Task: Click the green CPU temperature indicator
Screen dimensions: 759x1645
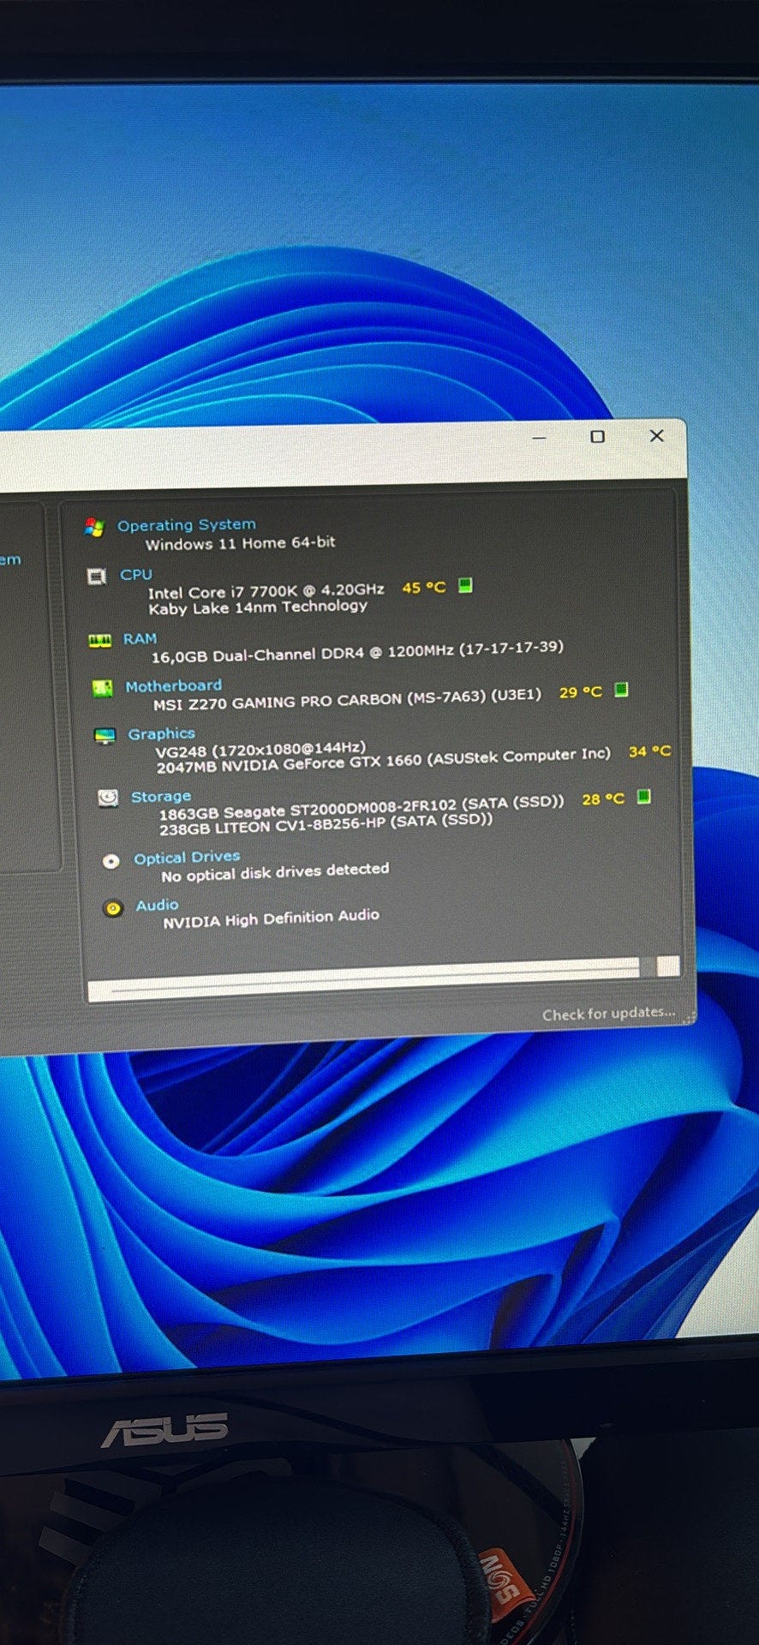Action: 465,585
